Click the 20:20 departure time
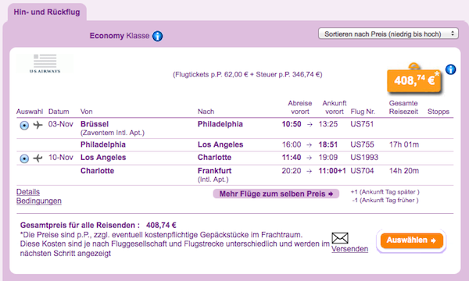The image size is (469, 281). pyautogui.click(x=292, y=171)
